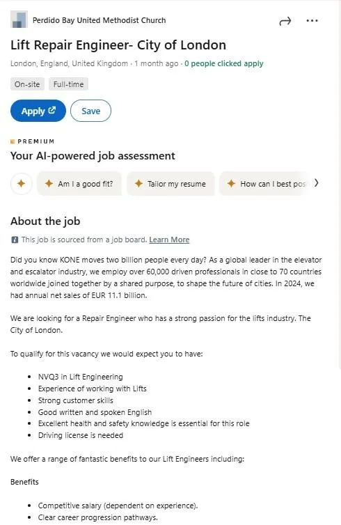This screenshot has width=341, height=525.
Task: Click the sparkle in 'How can I best pos'
Action: (x=231, y=184)
